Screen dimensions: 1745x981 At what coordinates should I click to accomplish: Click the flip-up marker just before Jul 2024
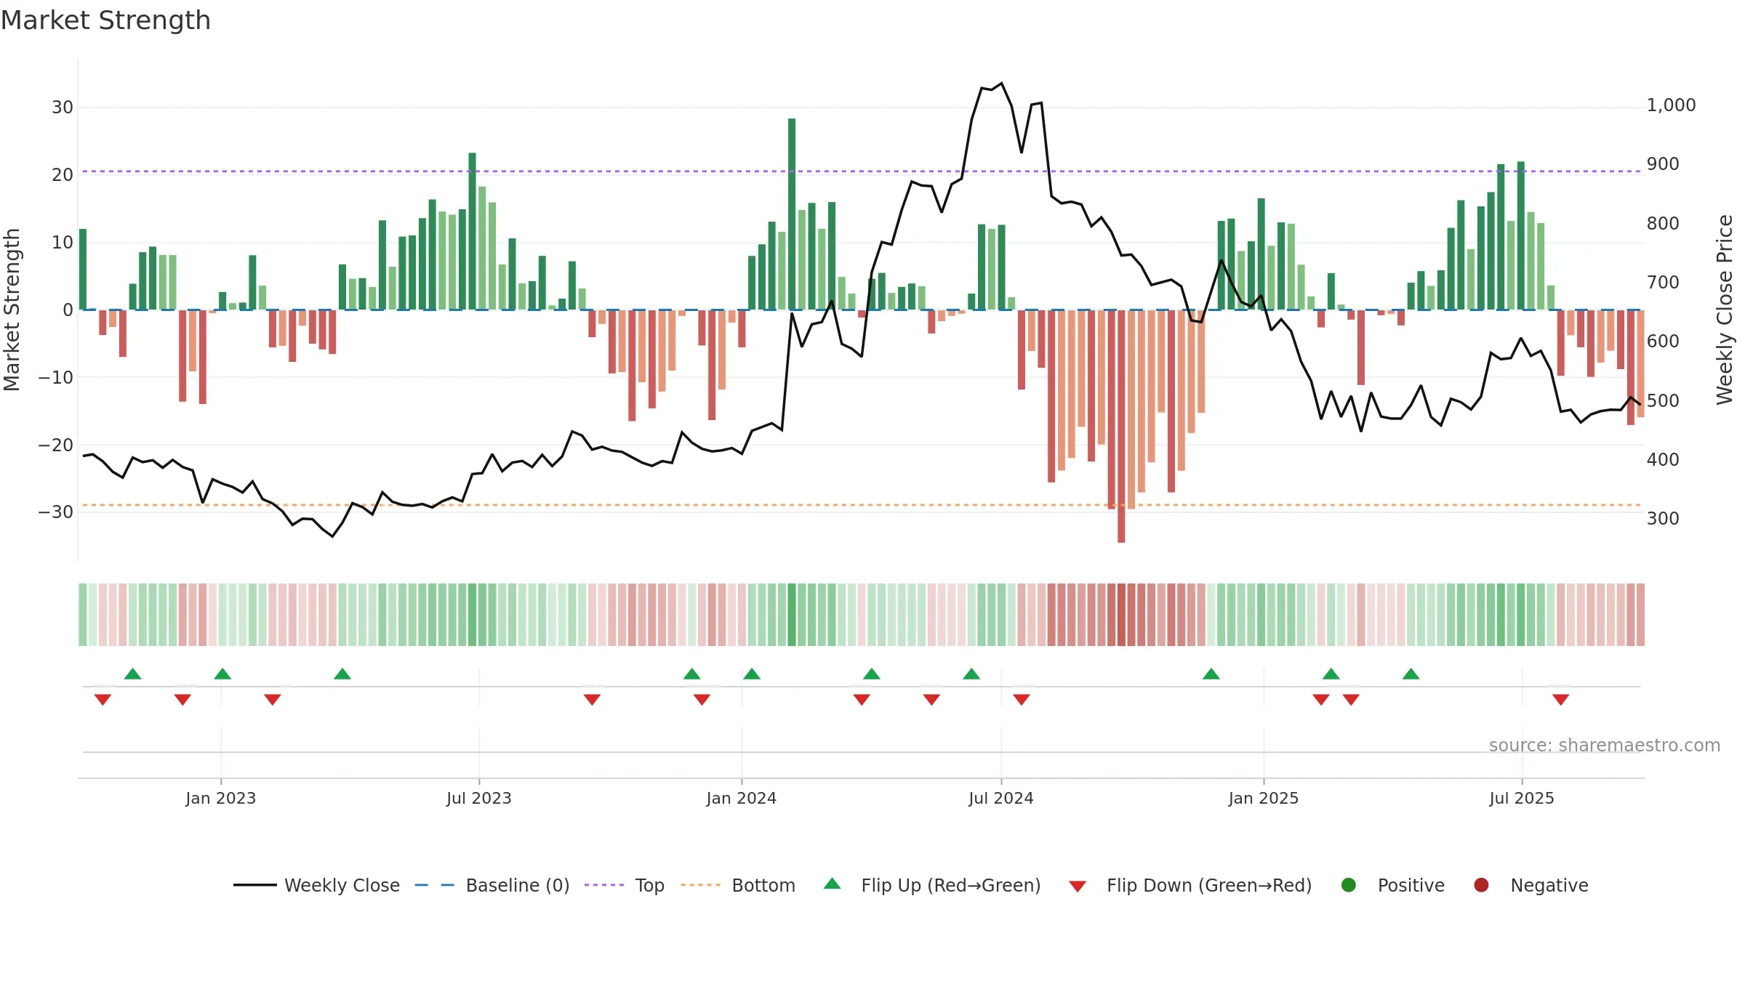coord(971,674)
